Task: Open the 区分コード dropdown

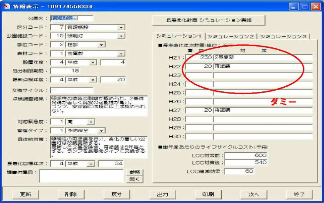Action: (121, 27)
